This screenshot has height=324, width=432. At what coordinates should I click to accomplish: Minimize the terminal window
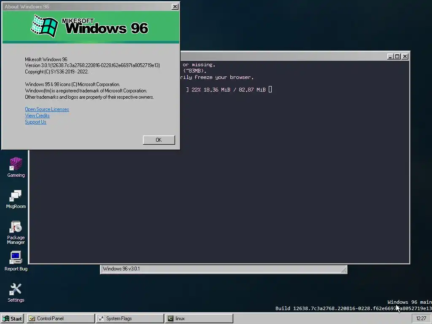[390, 57]
